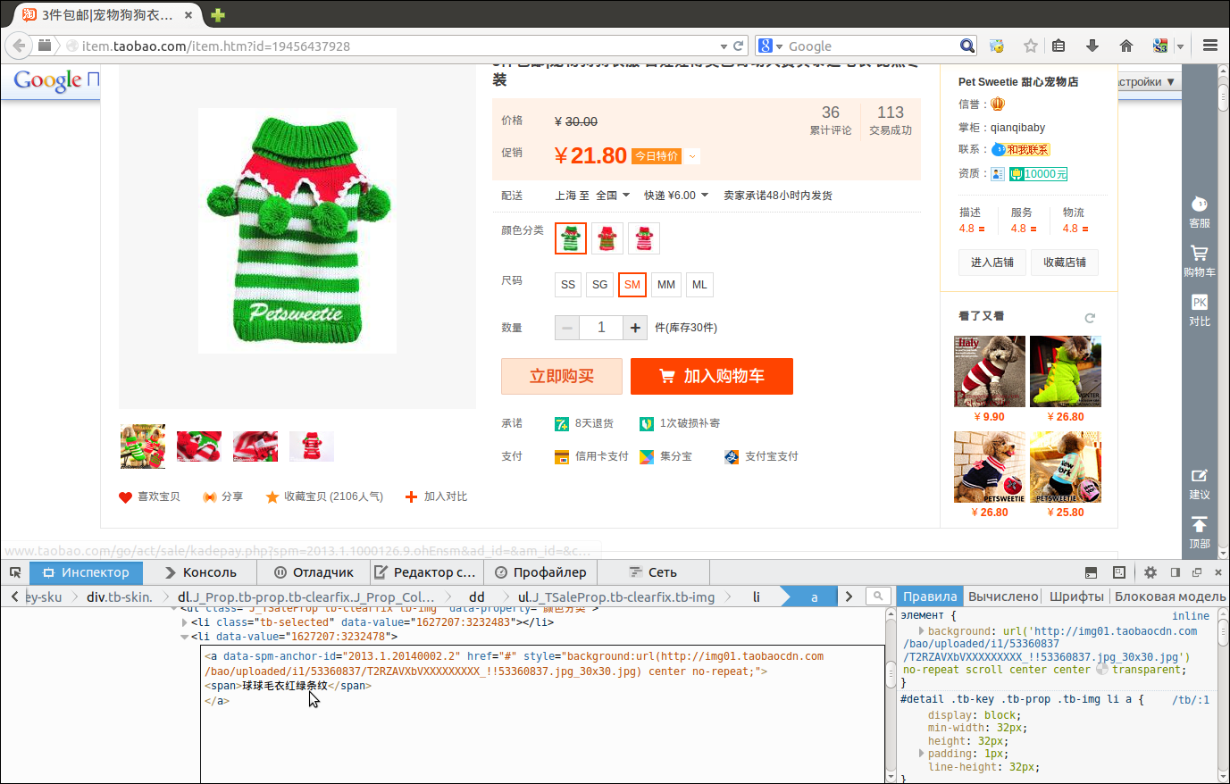Click the 加入购物车 add to cart button

[712, 376]
